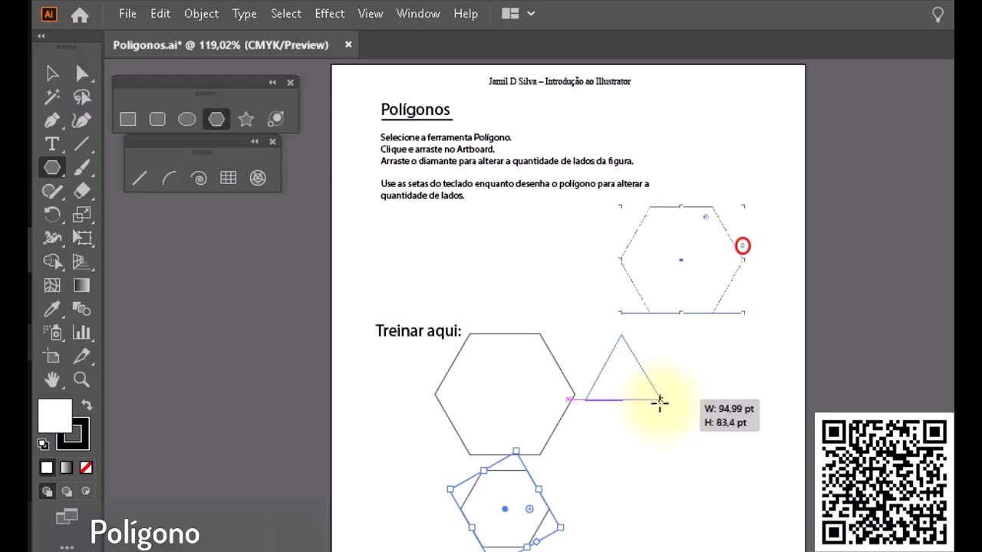The width and height of the screenshot is (982, 552).
Task: Select the Eraser tool
Action: (82, 191)
